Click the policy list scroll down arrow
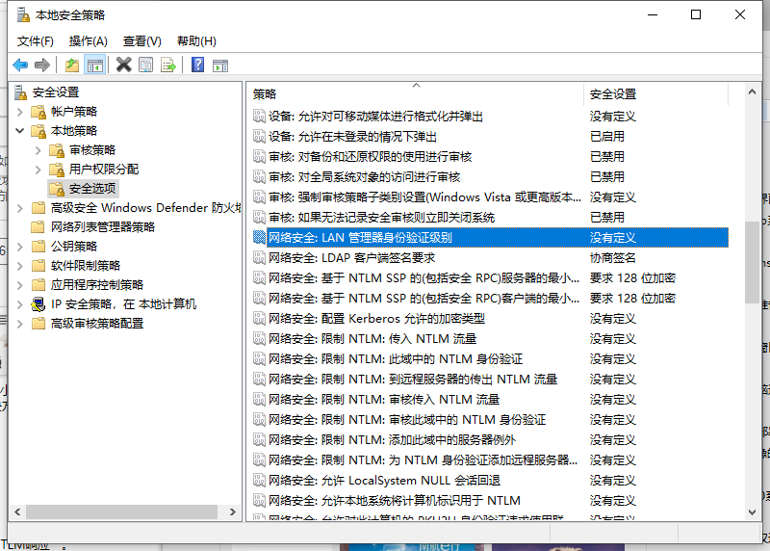This screenshot has height=551, width=770. coord(752,512)
